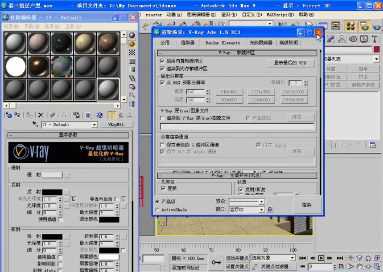The width and height of the screenshot is (383, 272).
Task: Toggle the Show End Result icon
Action: (x=112, y=115)
